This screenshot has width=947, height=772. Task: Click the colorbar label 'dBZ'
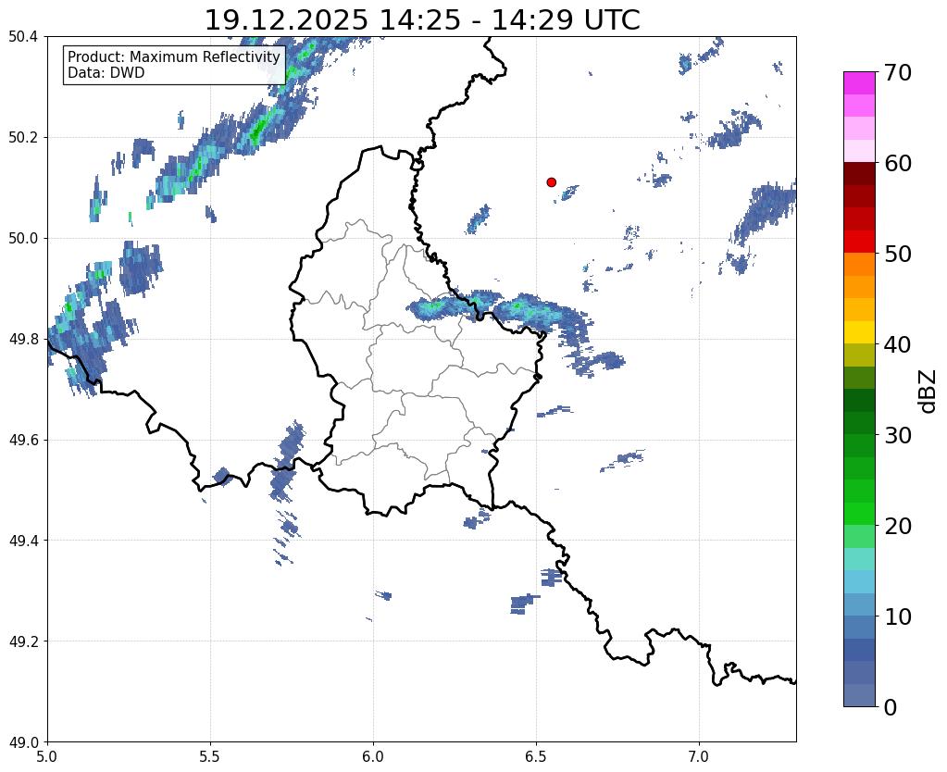(928, 392)
